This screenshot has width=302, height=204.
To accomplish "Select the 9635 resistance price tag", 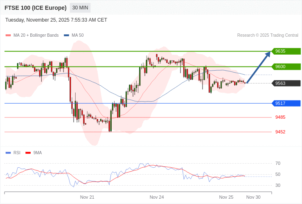I will point(286,51).
